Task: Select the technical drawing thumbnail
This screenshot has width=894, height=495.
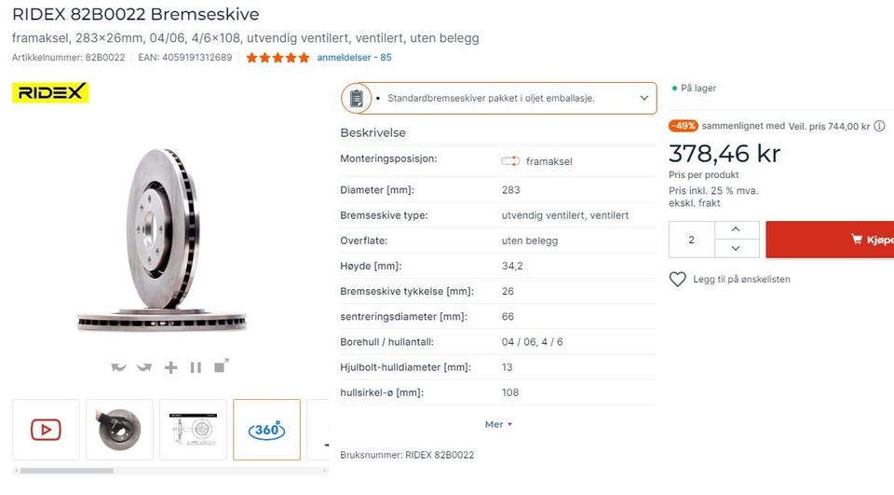Action: pos(193,430)
